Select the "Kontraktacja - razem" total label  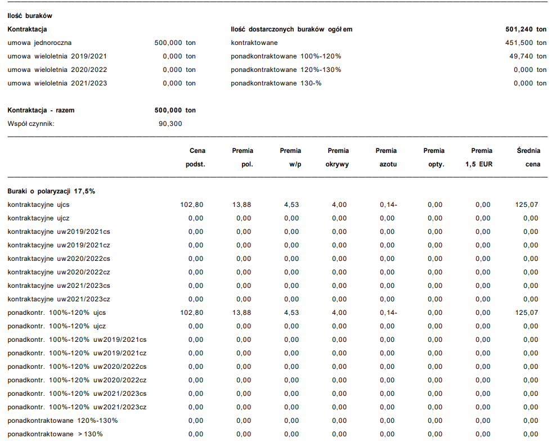pyautogui.click(x=41, y=110)
